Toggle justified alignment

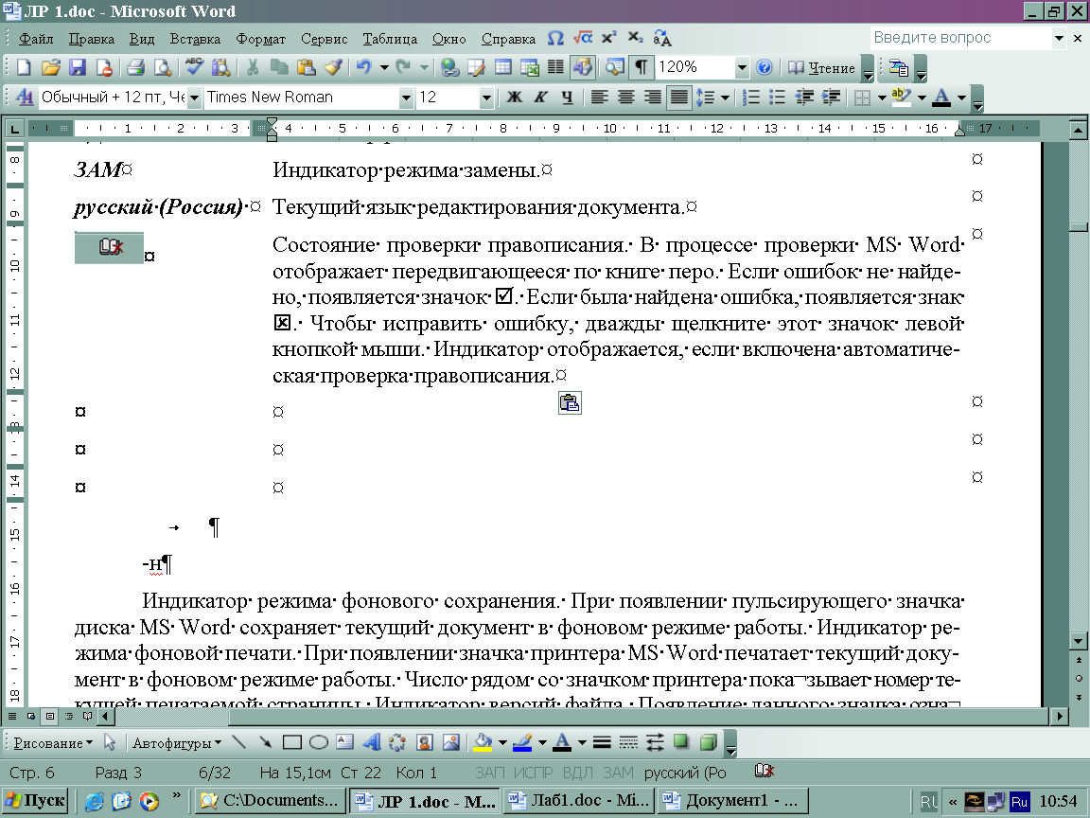[678, 98]
